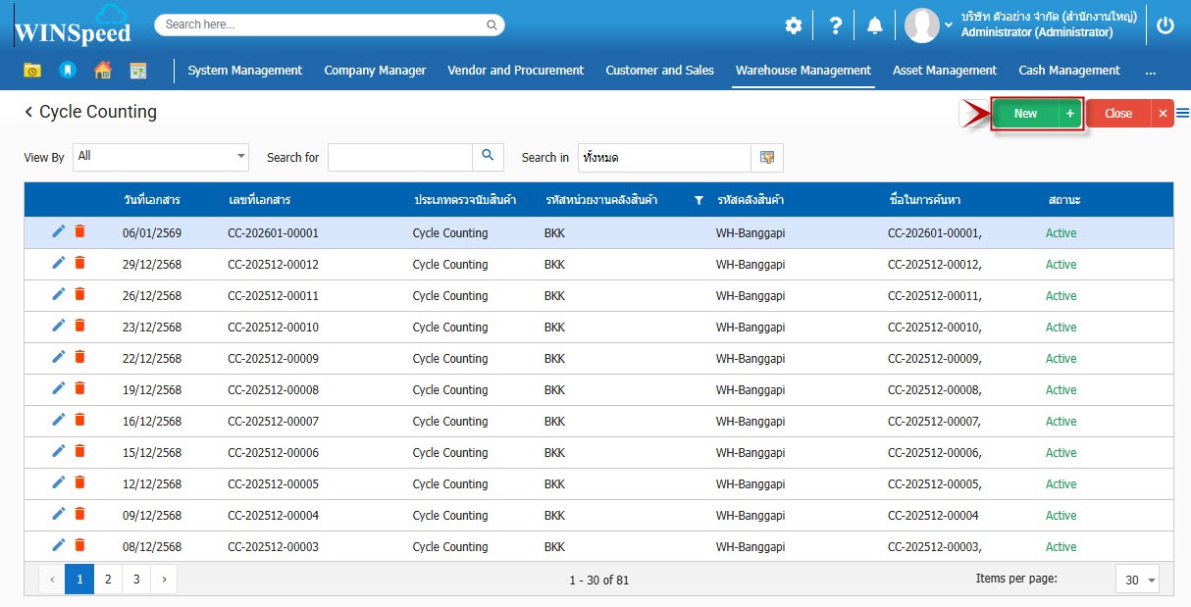Click the magnifier search button

(x=488, y=157)
